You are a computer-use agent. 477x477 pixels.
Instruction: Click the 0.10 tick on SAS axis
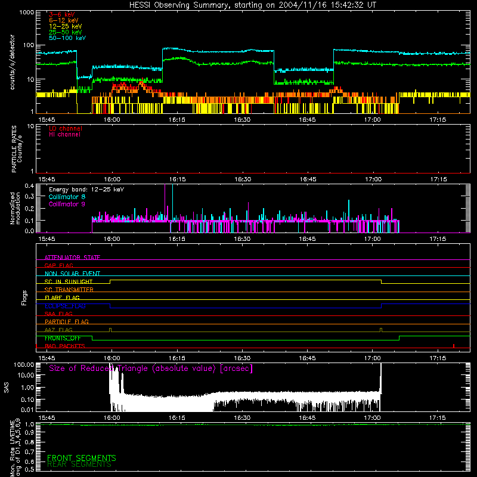point(27,399)
